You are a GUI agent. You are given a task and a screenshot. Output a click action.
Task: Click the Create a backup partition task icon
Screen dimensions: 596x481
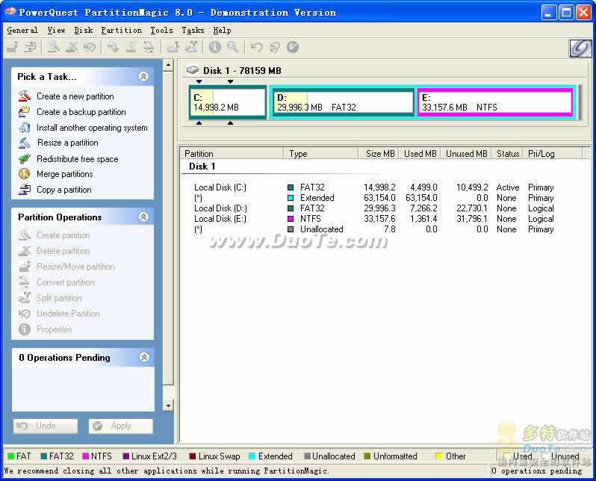(x=25, y=112)
